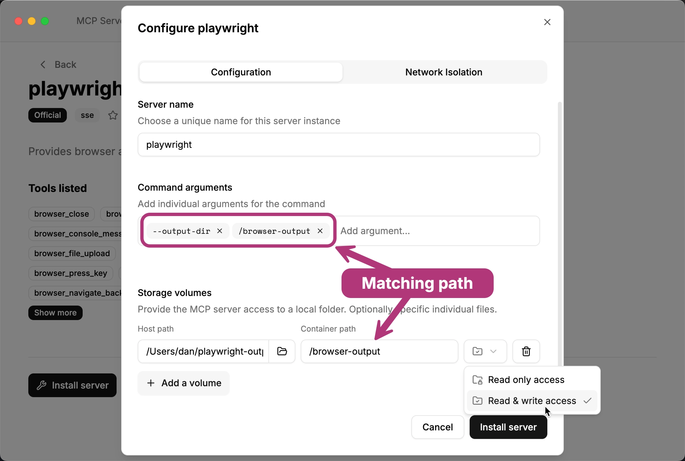Viewport: 685px width, 461px height.
Task: Switch to the Network Isolation tab
Action: tap(443, 72)
